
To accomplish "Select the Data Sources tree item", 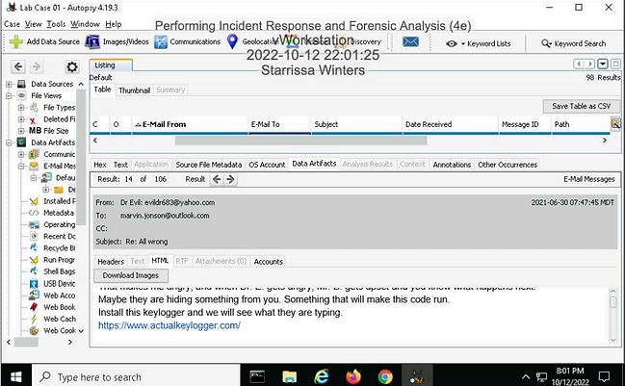I will coord(52,84).
